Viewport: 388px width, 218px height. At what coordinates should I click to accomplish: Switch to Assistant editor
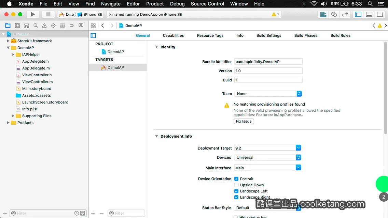coord(334,14)
